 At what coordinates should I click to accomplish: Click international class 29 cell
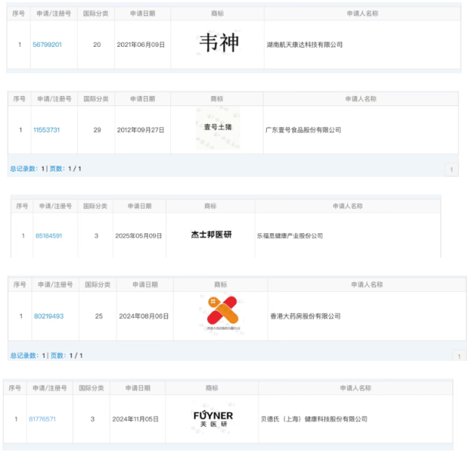97,130
